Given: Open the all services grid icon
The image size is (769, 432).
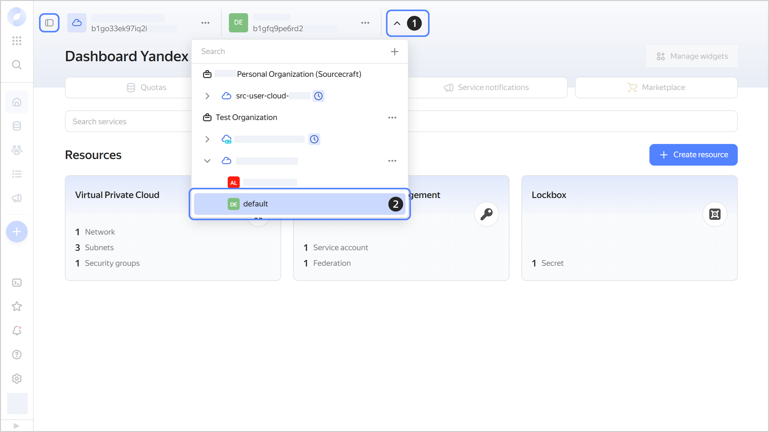Looking at the screenshot, I should 17,40.
